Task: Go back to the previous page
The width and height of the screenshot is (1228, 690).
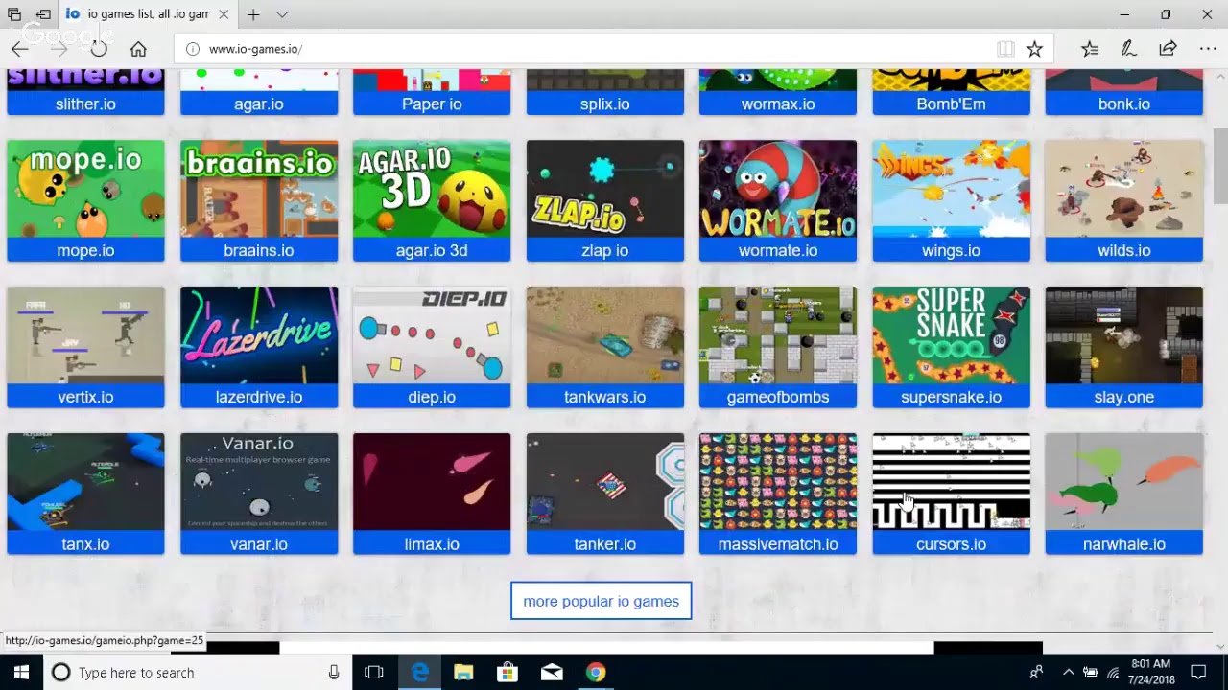Action: click(x=20, y=49)
